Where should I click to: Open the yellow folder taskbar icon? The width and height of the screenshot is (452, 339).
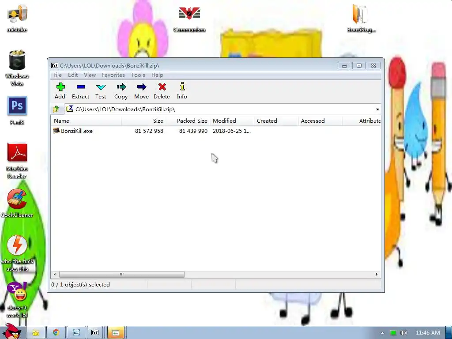(36, 333)
